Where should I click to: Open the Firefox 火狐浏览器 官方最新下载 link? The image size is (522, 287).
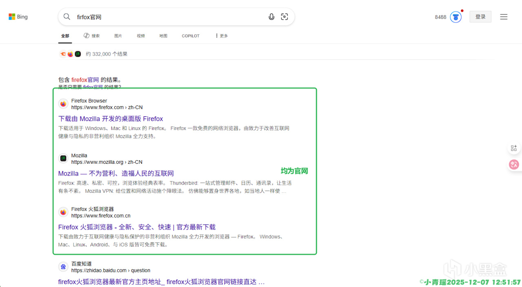(137, 227)
